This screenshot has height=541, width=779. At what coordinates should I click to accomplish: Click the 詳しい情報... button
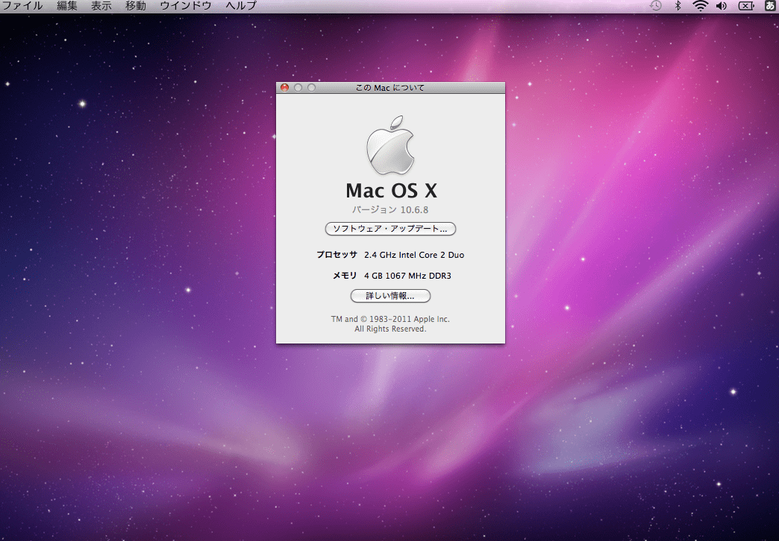click(390, 296)
